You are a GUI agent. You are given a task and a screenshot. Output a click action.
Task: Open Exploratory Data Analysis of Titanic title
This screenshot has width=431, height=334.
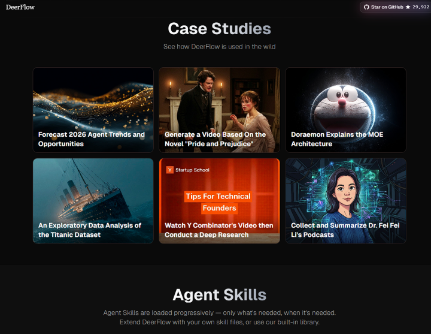click(x=90, y=230)
